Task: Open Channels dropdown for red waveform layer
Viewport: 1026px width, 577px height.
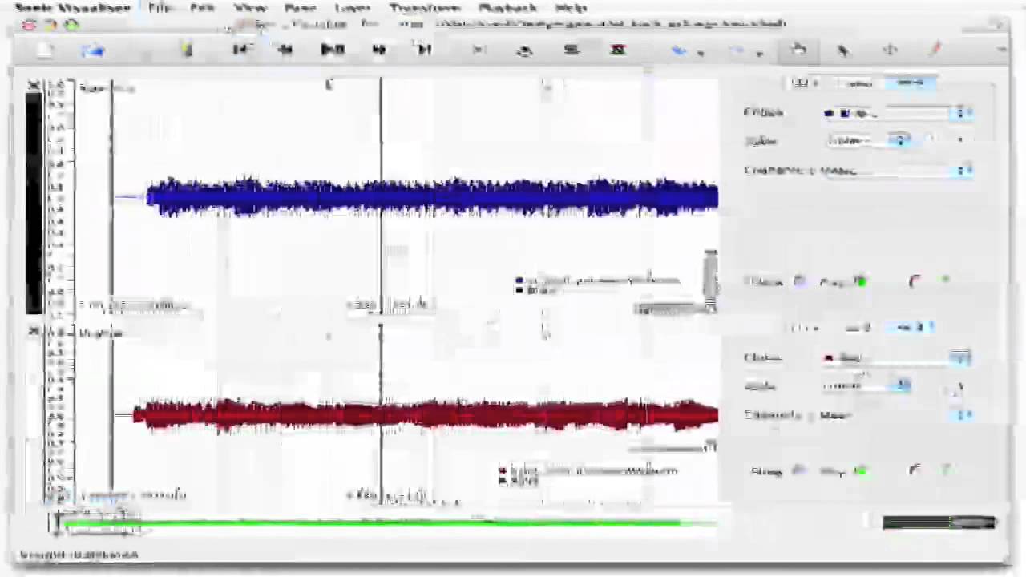Action: pos(898,414)
